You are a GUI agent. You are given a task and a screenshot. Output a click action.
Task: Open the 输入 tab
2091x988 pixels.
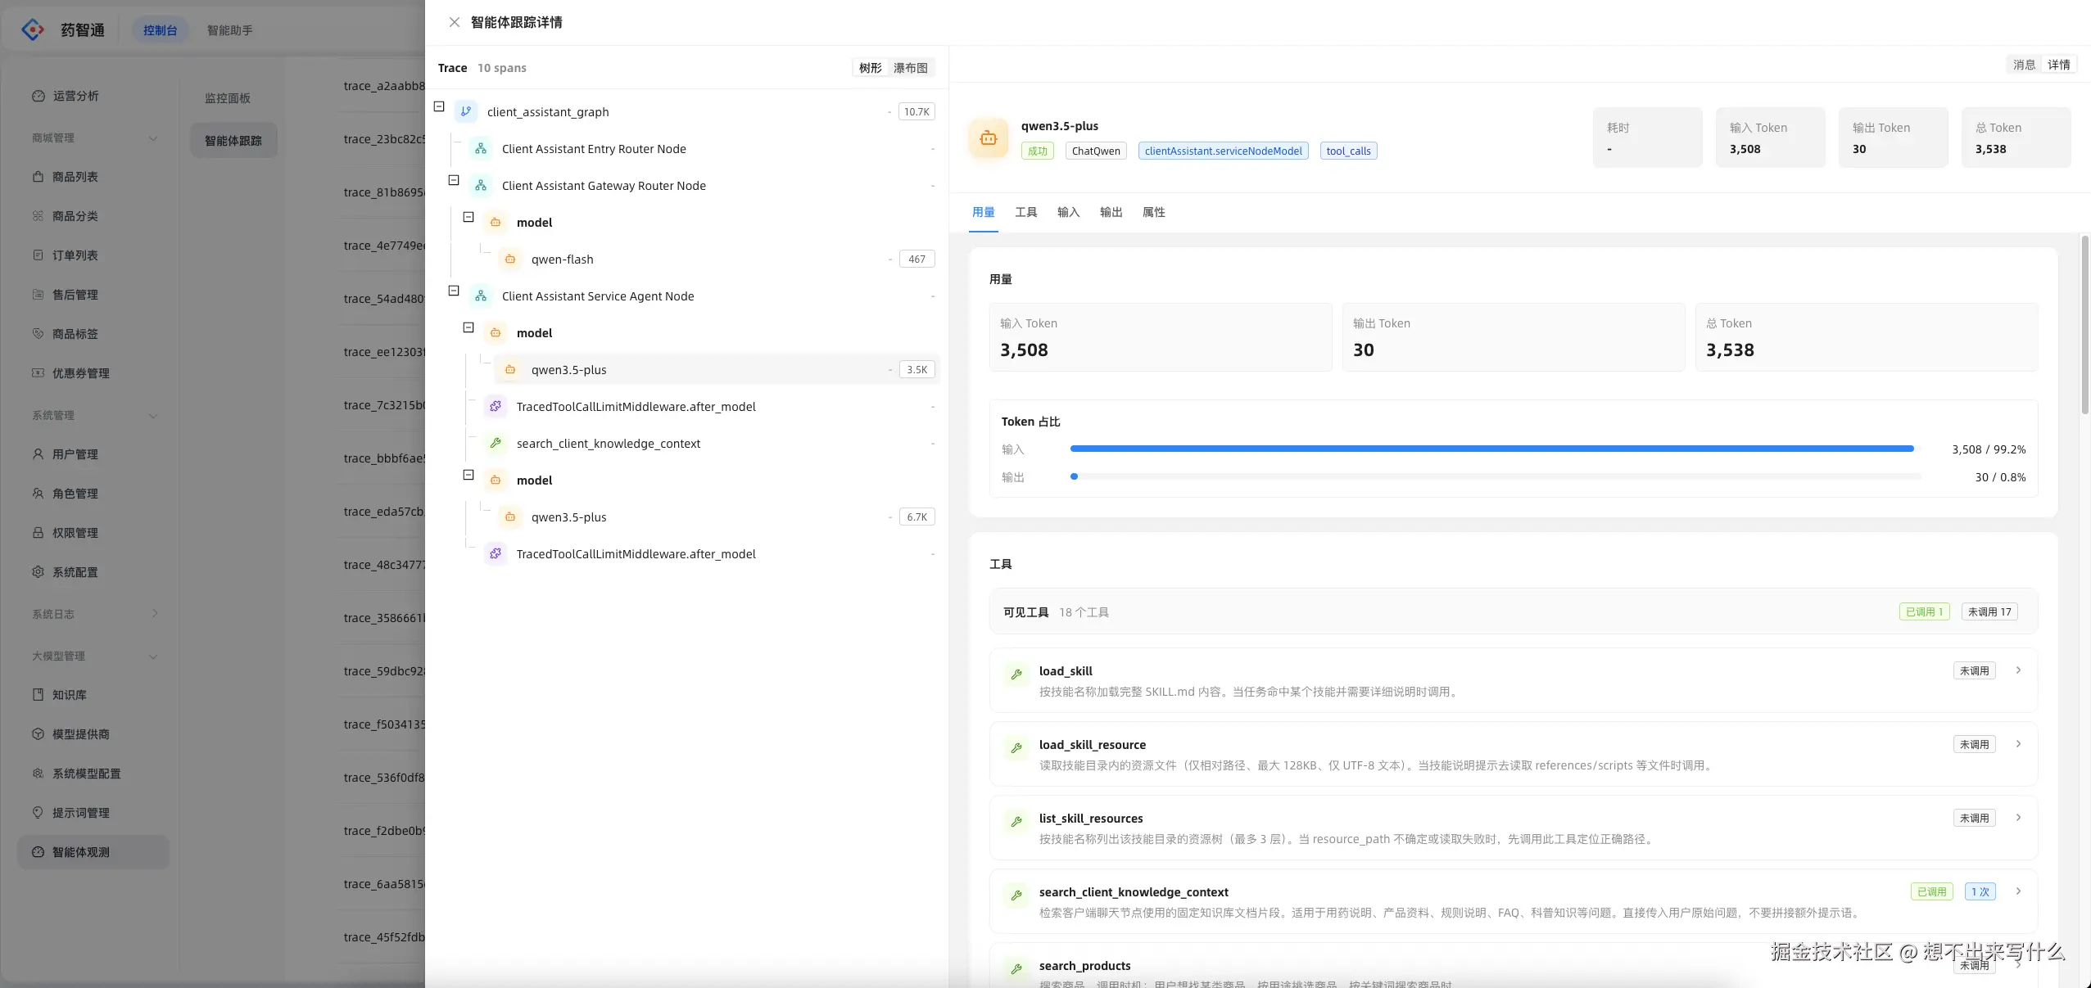(1068, 212)
